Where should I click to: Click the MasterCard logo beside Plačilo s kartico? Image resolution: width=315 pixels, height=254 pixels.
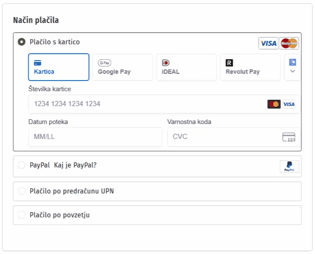pyautogui.click(x=289, y=43)
